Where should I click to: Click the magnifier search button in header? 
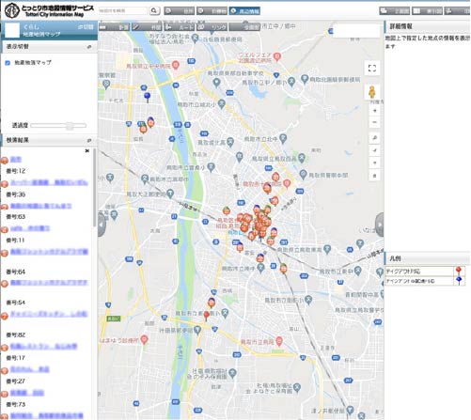tap(154, 10)
